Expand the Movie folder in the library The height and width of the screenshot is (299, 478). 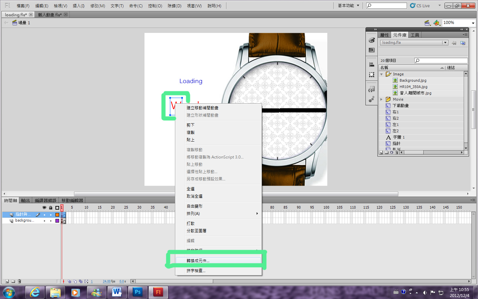[381, 99]
